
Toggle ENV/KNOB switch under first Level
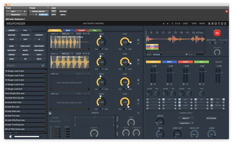point(125,49)
